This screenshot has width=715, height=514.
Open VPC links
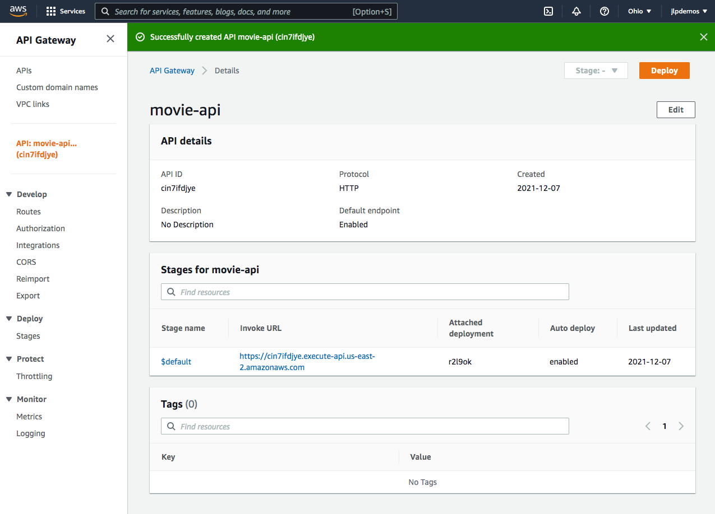coord(33,104)
